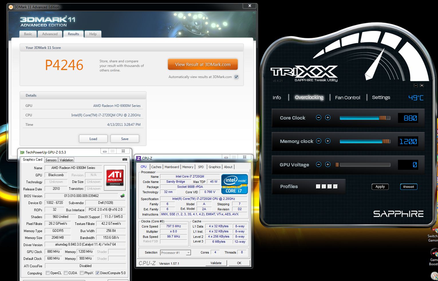Viewport: 438px width, 281px height.
Task: Decrease Core Clock with minus icon
Action: tap(319, 117)
